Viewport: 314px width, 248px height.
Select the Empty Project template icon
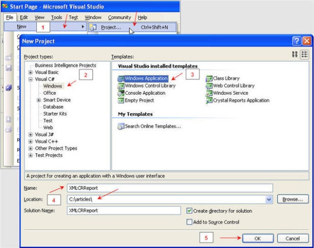121,100
